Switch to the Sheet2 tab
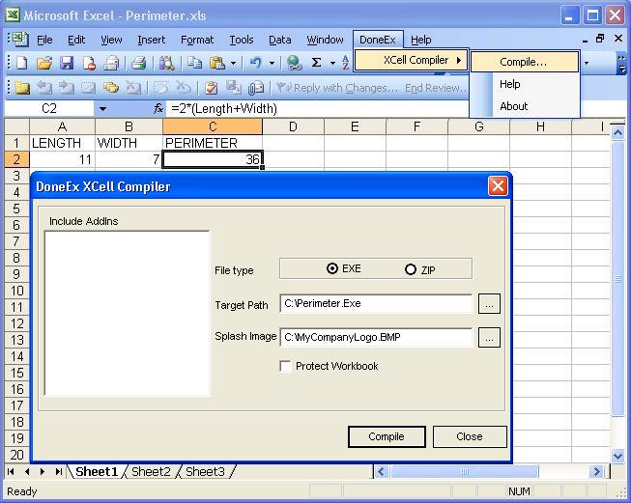This screenshot has height=503, width=631. coord(151,472)
